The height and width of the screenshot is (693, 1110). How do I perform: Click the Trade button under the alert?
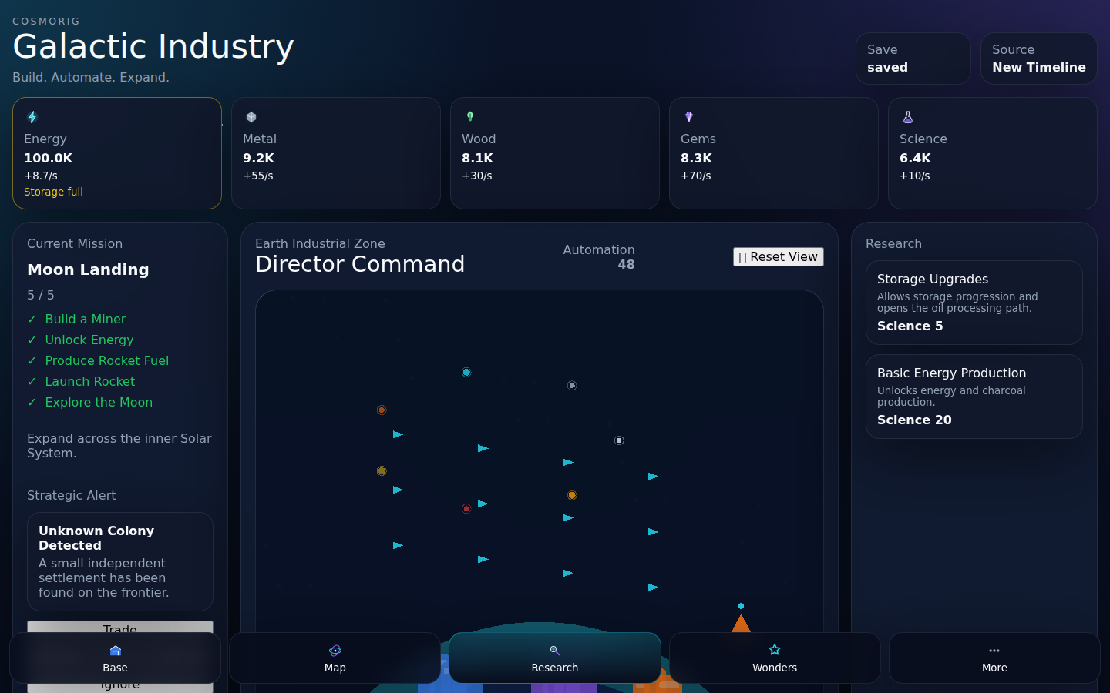coord(120,628)
